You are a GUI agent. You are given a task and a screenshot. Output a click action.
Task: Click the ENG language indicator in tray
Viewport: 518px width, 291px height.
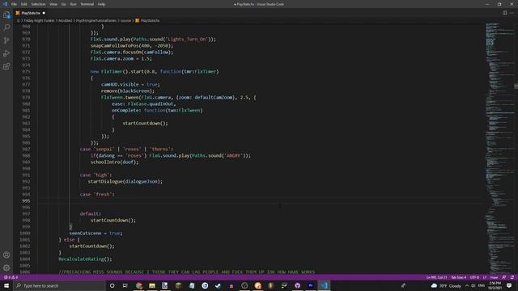coord(482,285)
